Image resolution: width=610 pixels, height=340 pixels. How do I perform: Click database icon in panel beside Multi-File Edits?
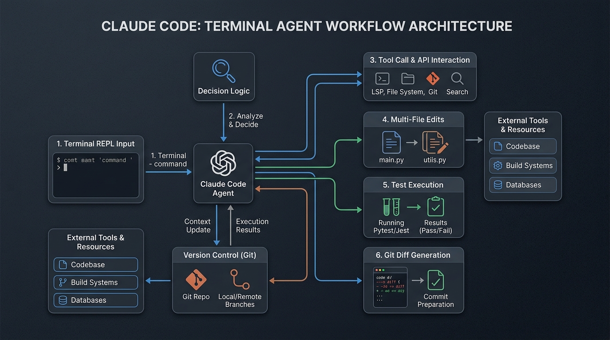pyautogui.click(x=498, y=185)
